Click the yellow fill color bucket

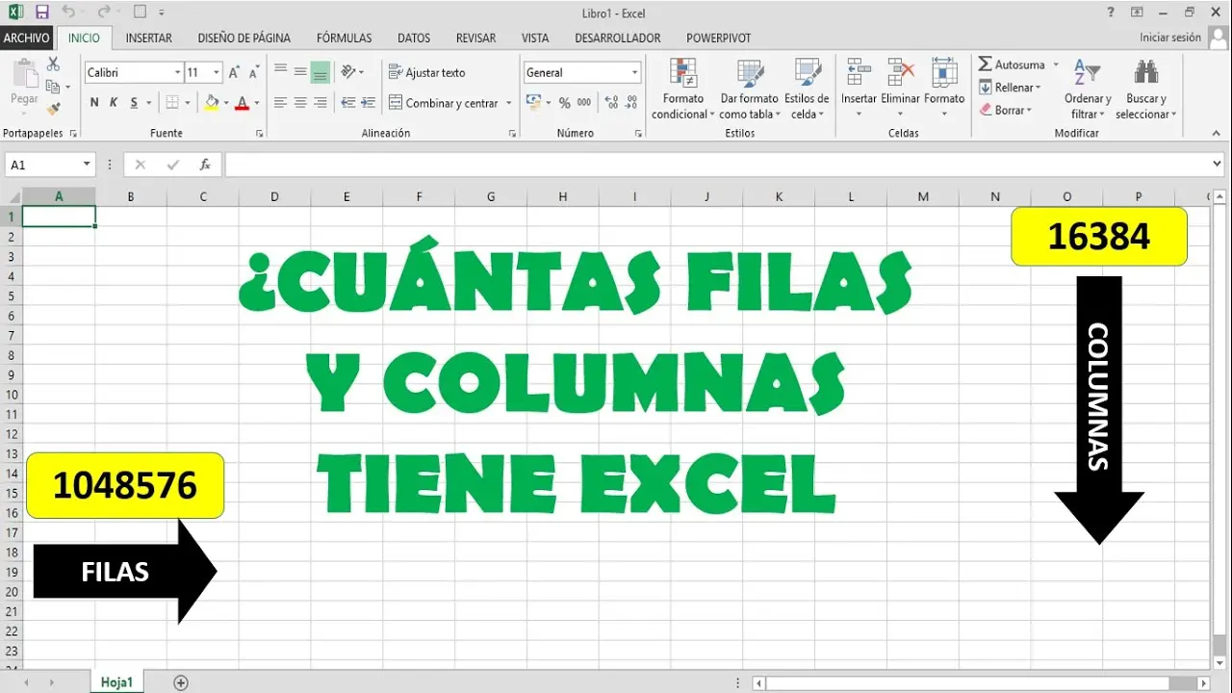point(212,103)
